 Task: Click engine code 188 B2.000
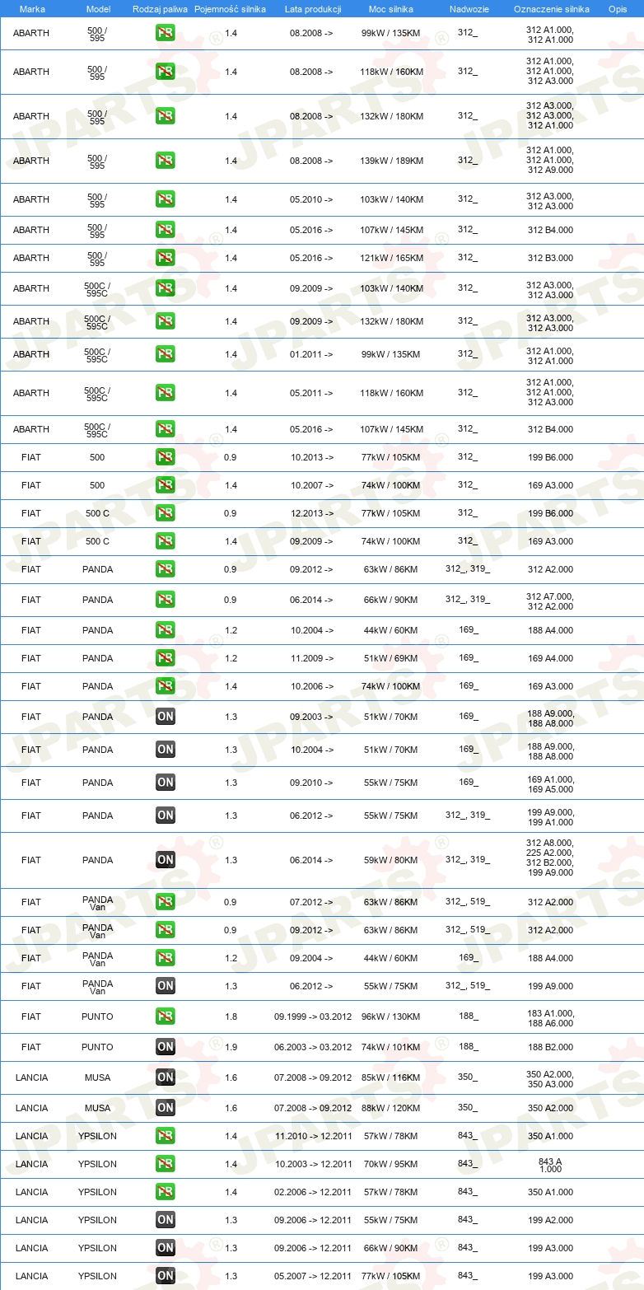tap(550, 1047)
